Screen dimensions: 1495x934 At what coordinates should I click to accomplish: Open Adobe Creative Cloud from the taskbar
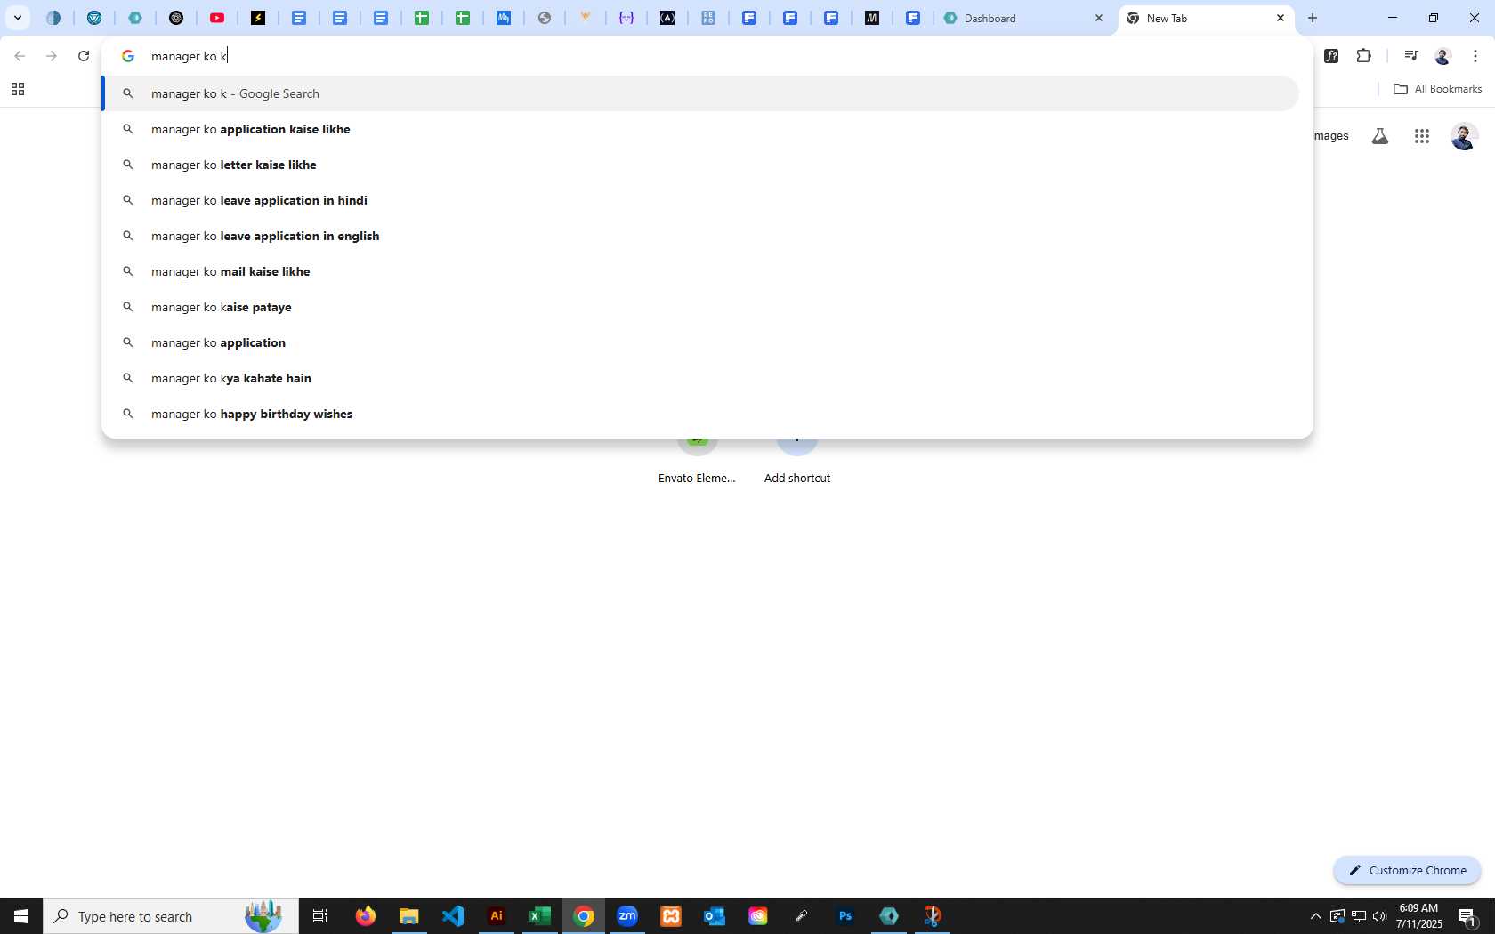pyautogui.click(x=758, y=916)
